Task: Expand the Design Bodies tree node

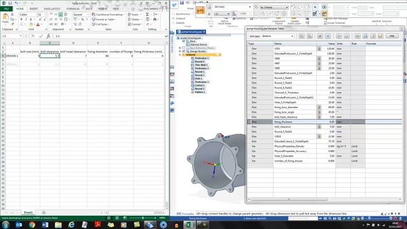Action: pos(180,52)
